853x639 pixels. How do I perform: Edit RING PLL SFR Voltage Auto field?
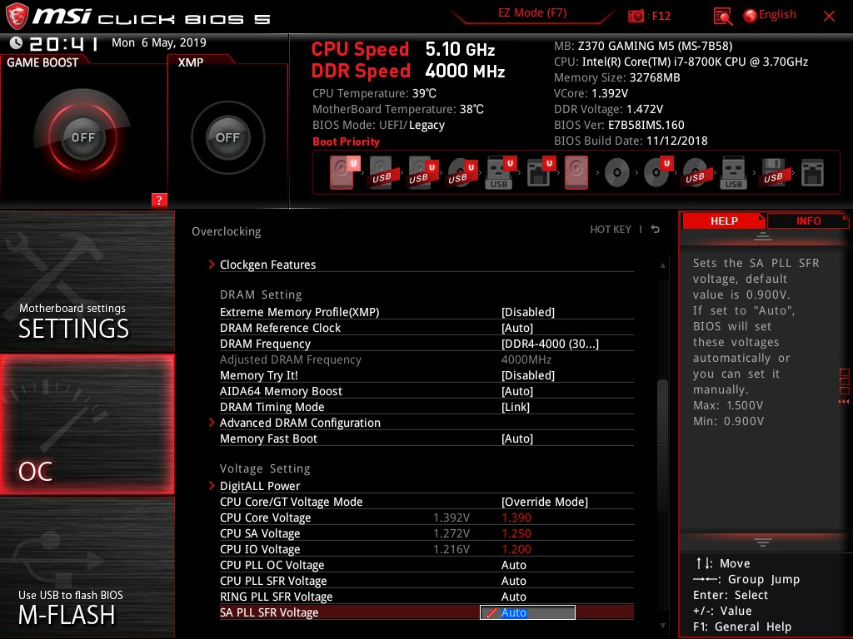pyautogui.click(x=513, y=596)
